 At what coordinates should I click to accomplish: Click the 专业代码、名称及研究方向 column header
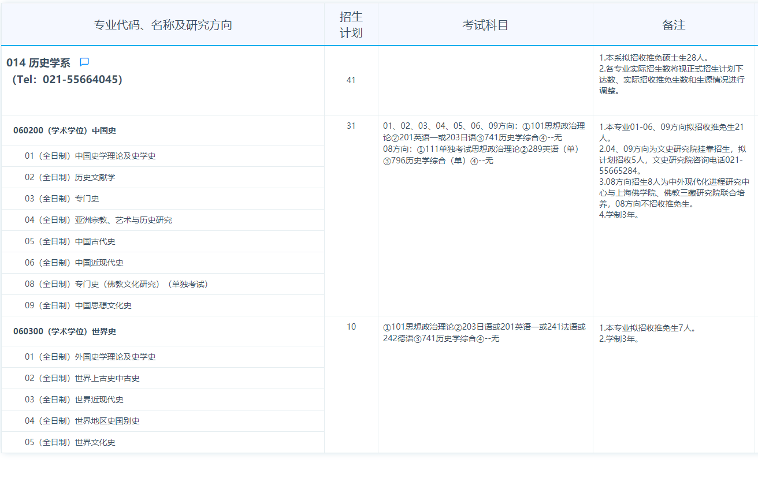click(x=163, y=25)
